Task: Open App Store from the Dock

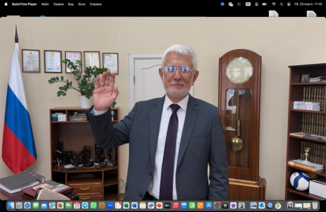Action: (209, 205)
